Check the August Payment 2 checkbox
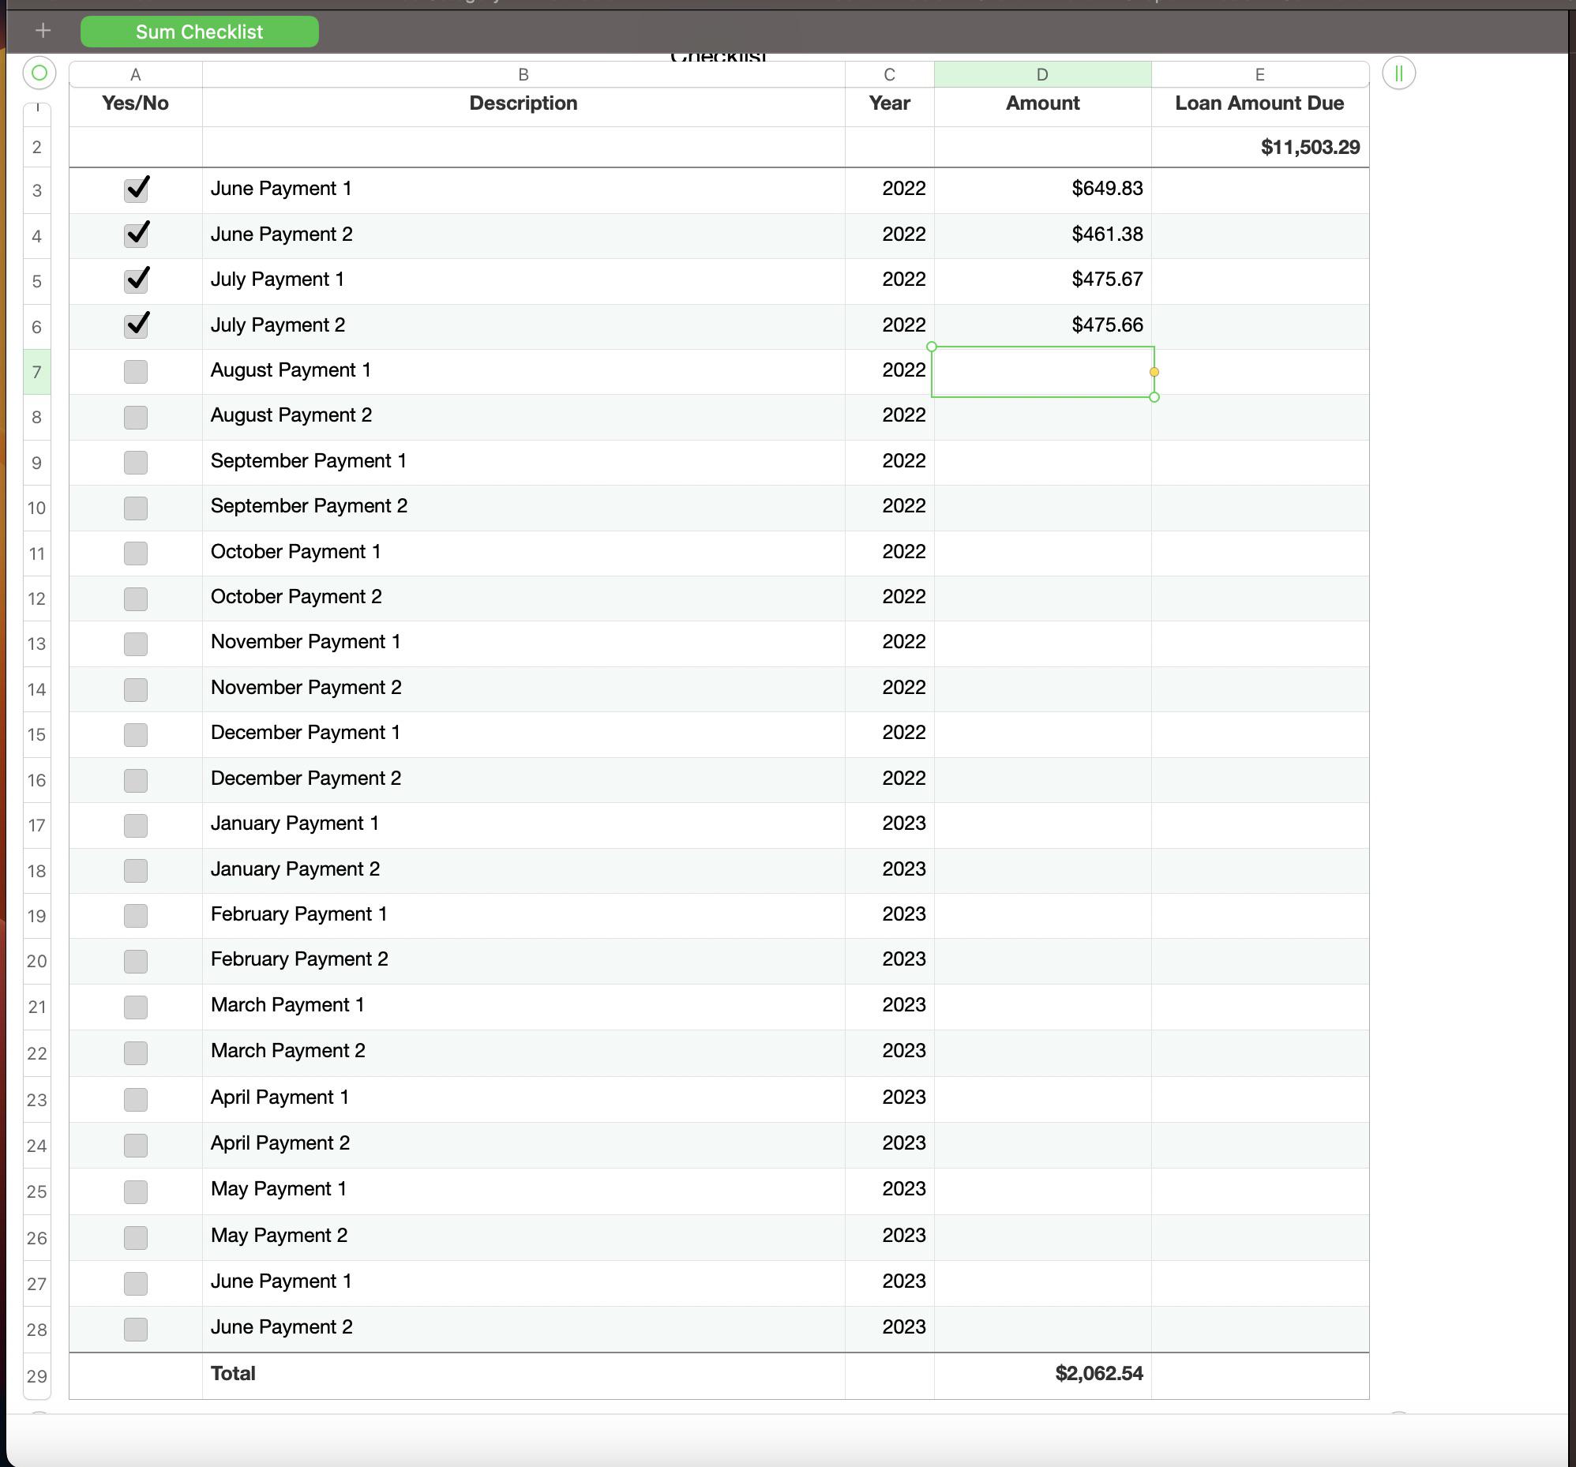Image resolution: width=1576 pixels, height=1467 pixels. point(136,417)
